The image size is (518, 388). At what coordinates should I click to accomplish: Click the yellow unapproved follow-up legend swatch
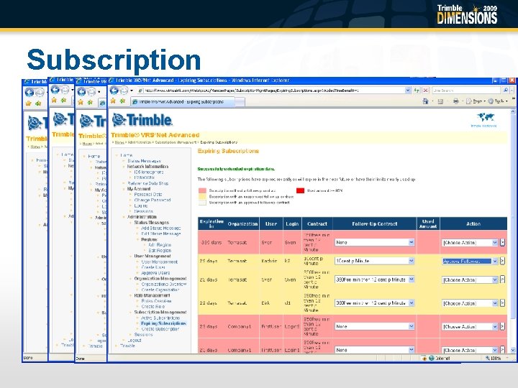pyautogui.click(x=202, y=197)
